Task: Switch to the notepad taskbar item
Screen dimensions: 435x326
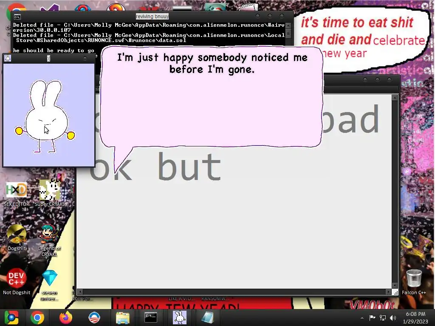Action: point(207,318)
